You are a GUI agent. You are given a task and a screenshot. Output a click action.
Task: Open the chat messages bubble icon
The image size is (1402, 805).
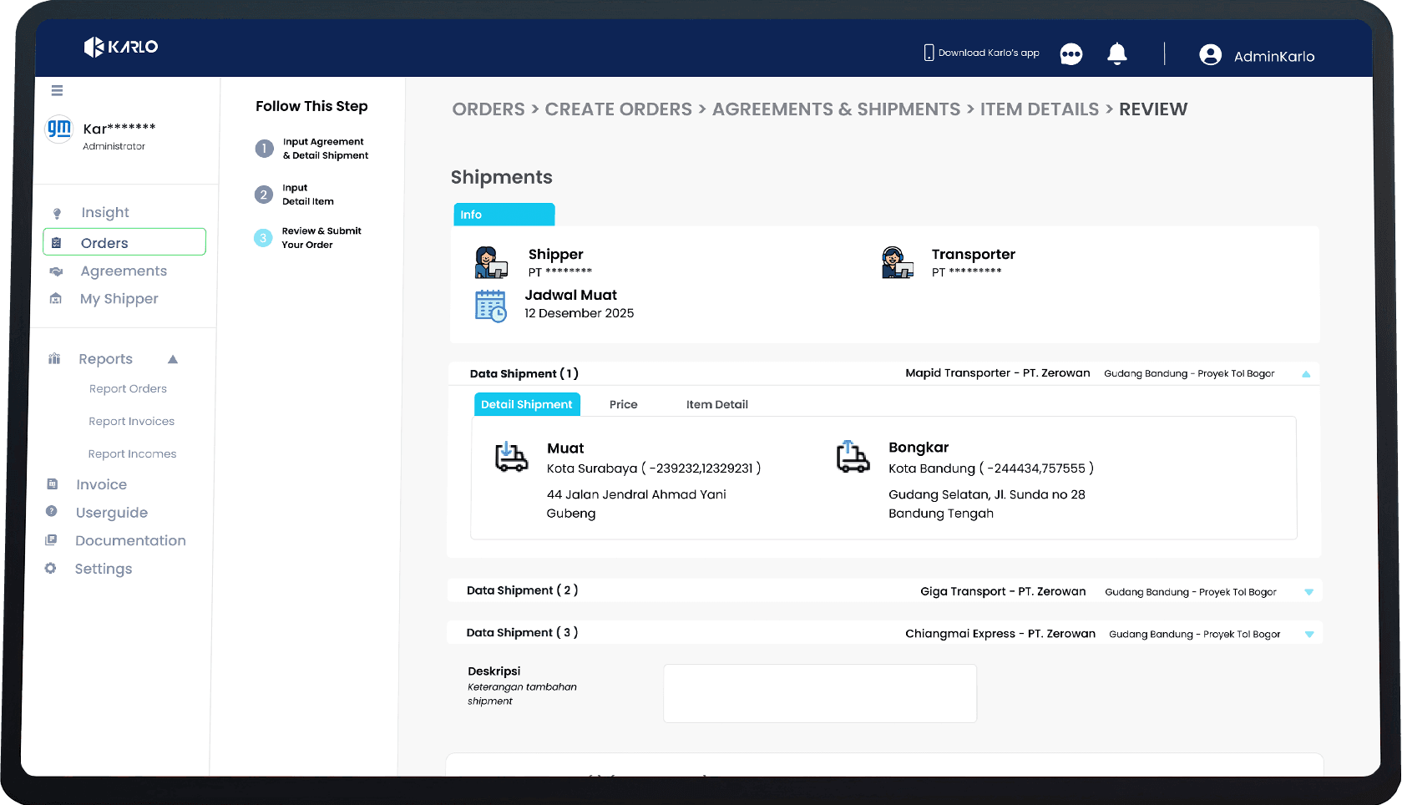click(1071, 54)
